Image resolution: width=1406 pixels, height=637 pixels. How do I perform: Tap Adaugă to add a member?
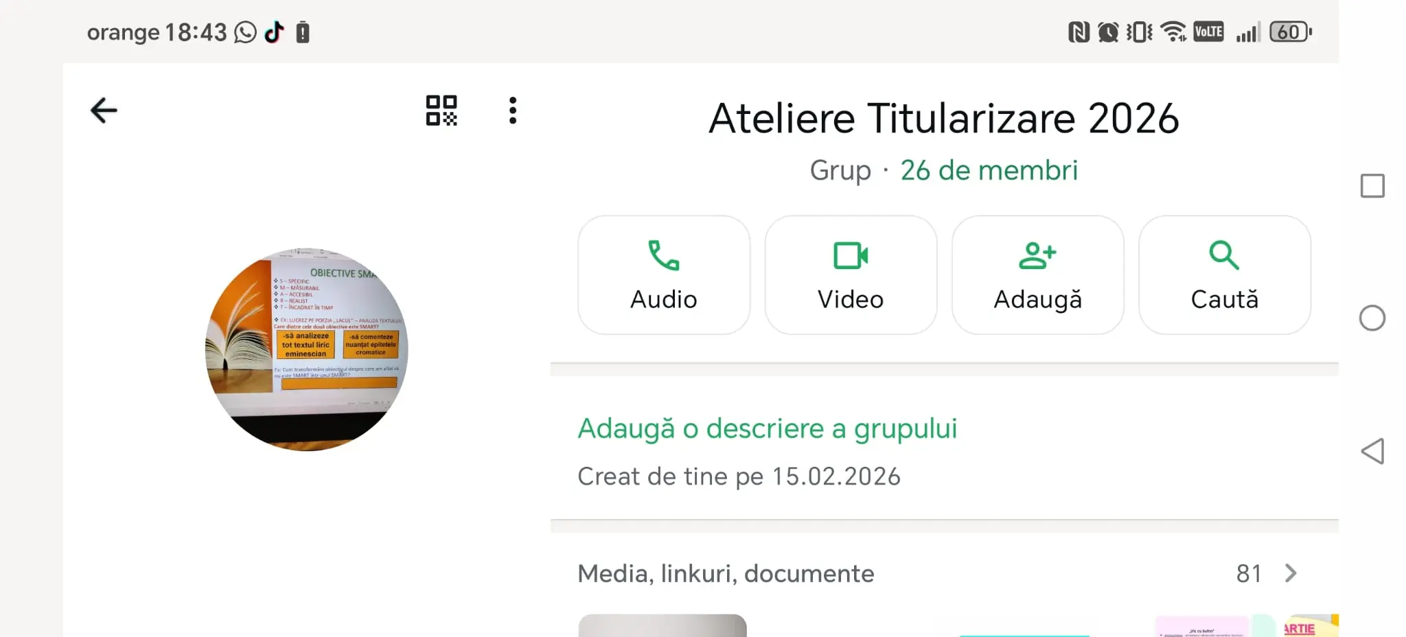tap(1037, 275)
